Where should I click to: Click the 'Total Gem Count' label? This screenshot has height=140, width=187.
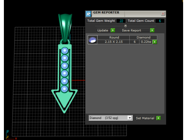[x=141, y=21]
